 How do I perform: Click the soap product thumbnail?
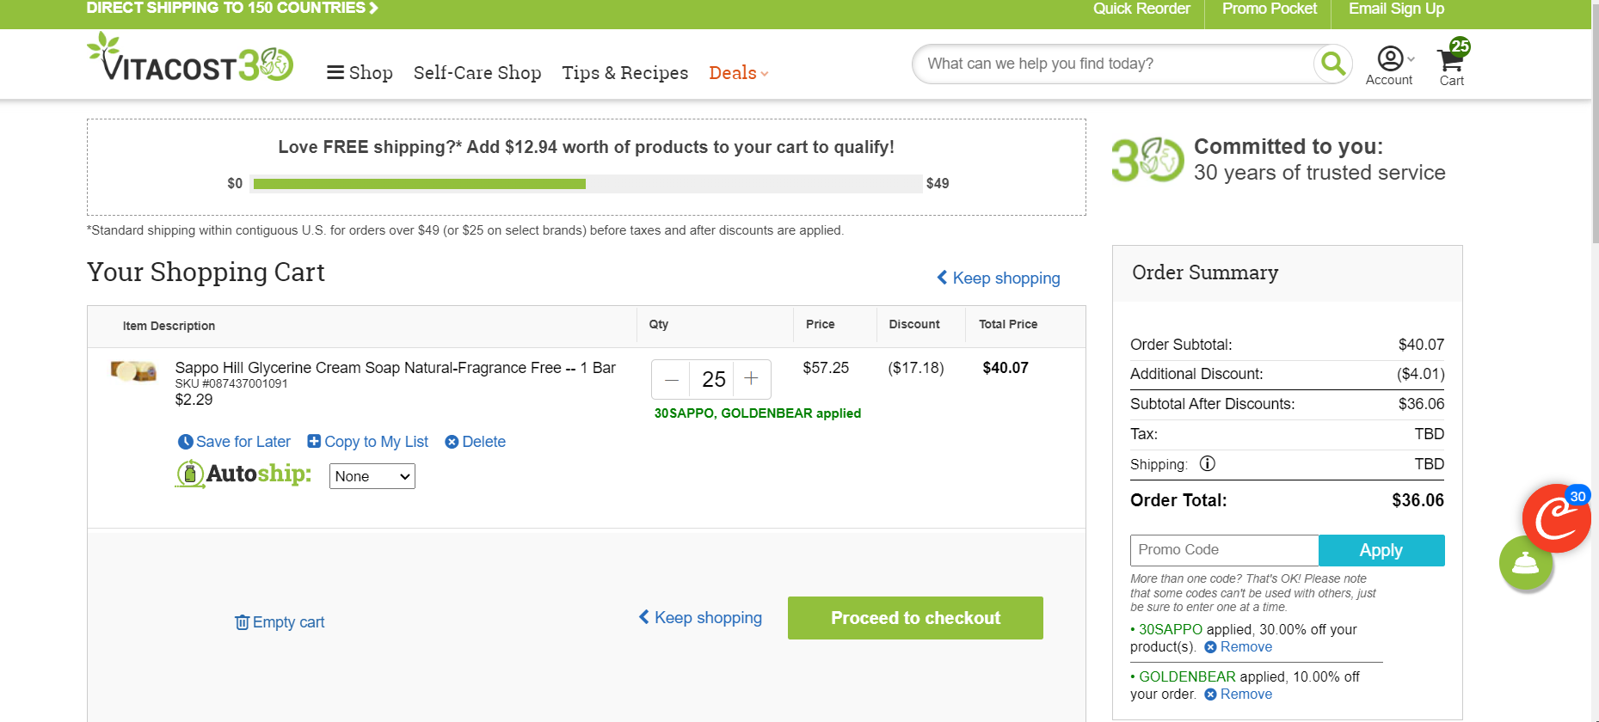pyautogui.click(x=133, y=371)
